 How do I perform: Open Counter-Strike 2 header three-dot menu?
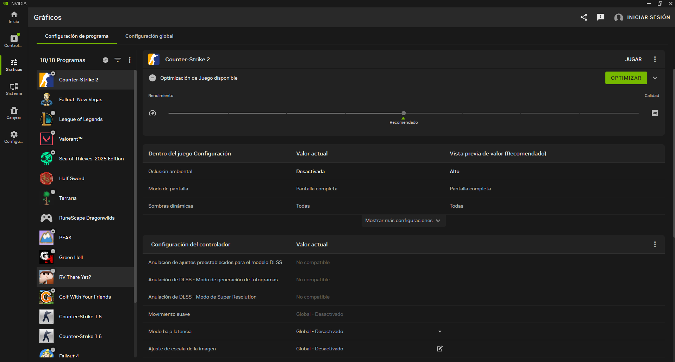pyautogui.click(x=655, y=59)
